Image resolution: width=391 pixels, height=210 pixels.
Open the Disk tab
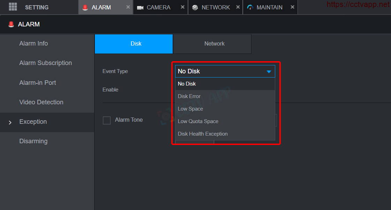pyautogui.click(x=136, y=44)
